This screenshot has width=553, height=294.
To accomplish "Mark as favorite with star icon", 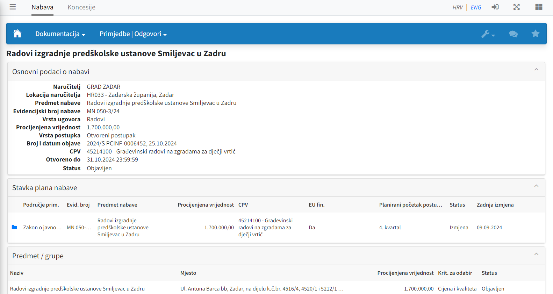I will tap(535, 34).
